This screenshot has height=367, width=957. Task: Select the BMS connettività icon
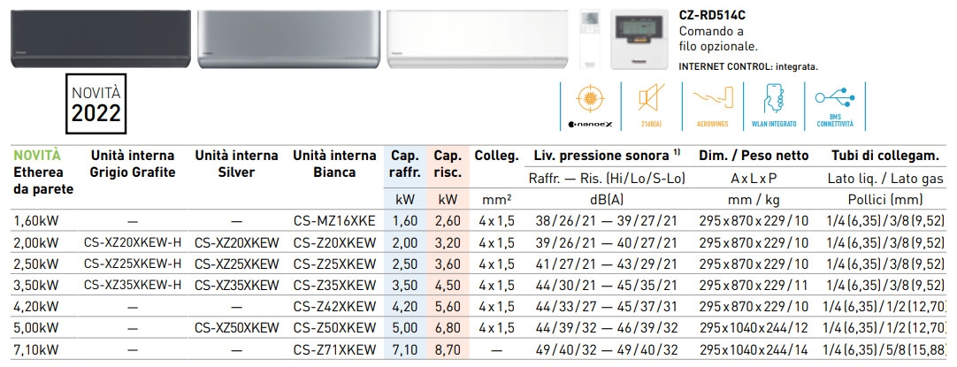pos(834,105)
